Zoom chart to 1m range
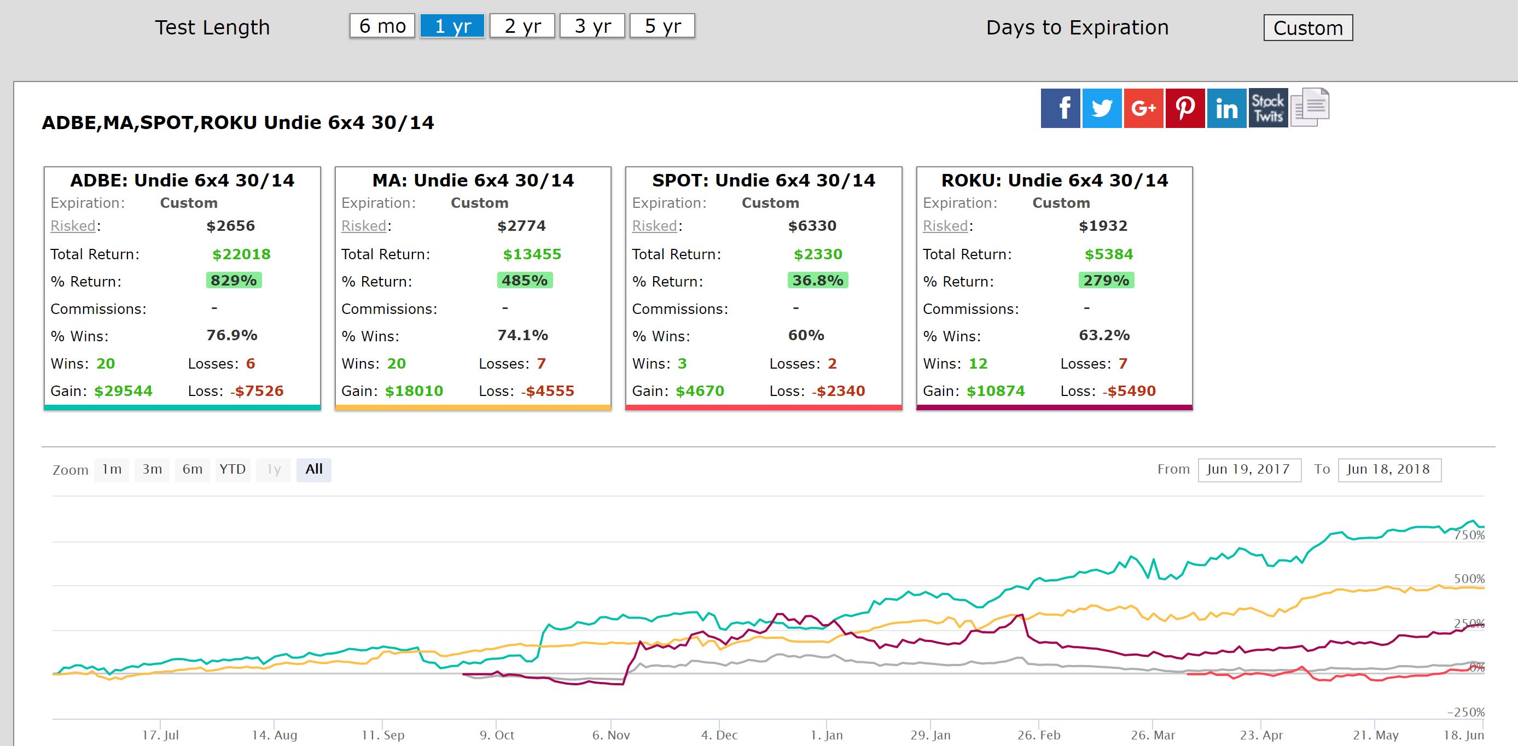Image resolution: width=1518 pixels, height=746 pixels. [112, 470]
